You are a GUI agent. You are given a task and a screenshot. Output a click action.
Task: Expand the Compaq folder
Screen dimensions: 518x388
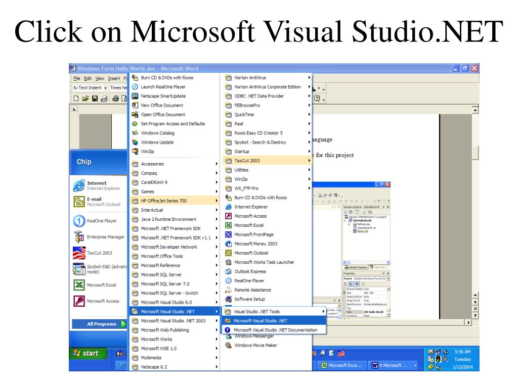coord(175,173)
